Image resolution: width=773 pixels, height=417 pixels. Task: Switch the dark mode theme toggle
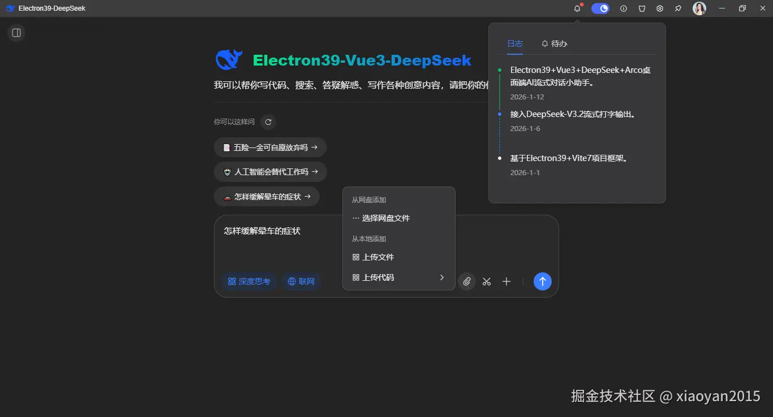click(600, 8)
